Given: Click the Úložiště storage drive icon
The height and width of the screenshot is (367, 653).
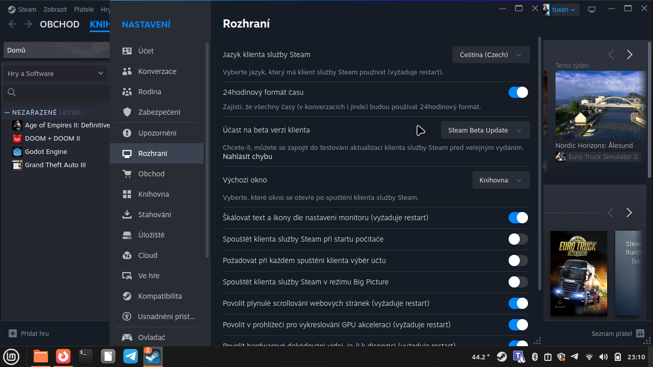Looking at the screenshot, I should click(x=128, y=235).
